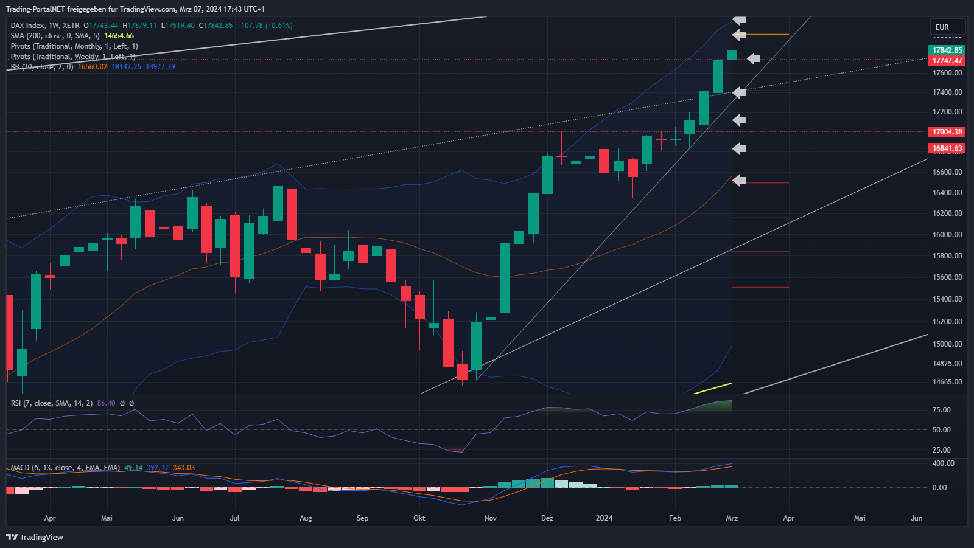Viewport: 974px width, 548px height.
Task: Click the 2024 label on time axis
Action: pos(604,518)
